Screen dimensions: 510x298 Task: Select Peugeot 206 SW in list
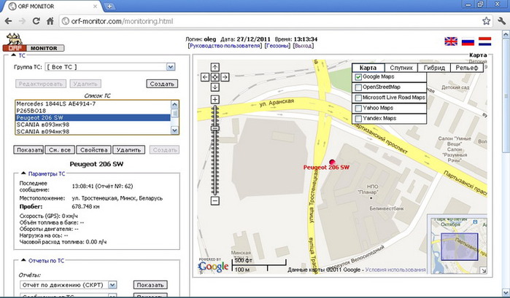pos(93,117)
